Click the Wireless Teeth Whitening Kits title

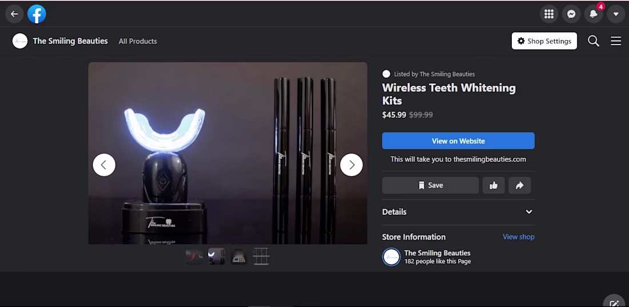click(449, 94)
